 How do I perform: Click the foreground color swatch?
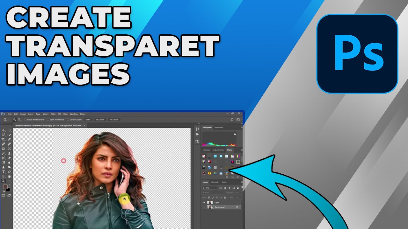click(5, 187)
